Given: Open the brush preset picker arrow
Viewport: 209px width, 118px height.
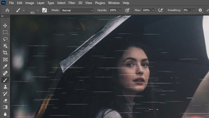Looking at the screenshot, I should [38, 10].
